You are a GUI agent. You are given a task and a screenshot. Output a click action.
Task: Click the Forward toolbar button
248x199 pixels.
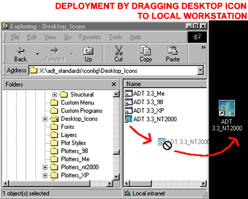(x=55, y=54)
